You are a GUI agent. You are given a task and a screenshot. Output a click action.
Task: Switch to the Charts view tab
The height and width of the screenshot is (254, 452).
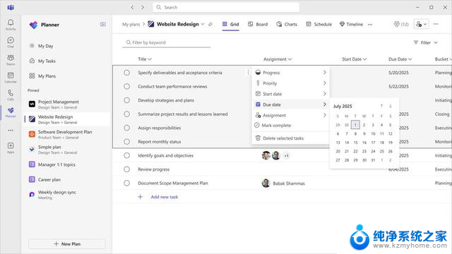coord(287,25)
